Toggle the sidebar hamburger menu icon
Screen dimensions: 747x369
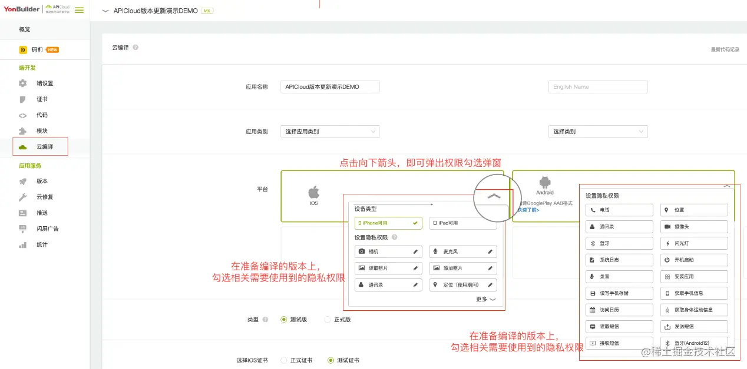(x=79, y=10)
